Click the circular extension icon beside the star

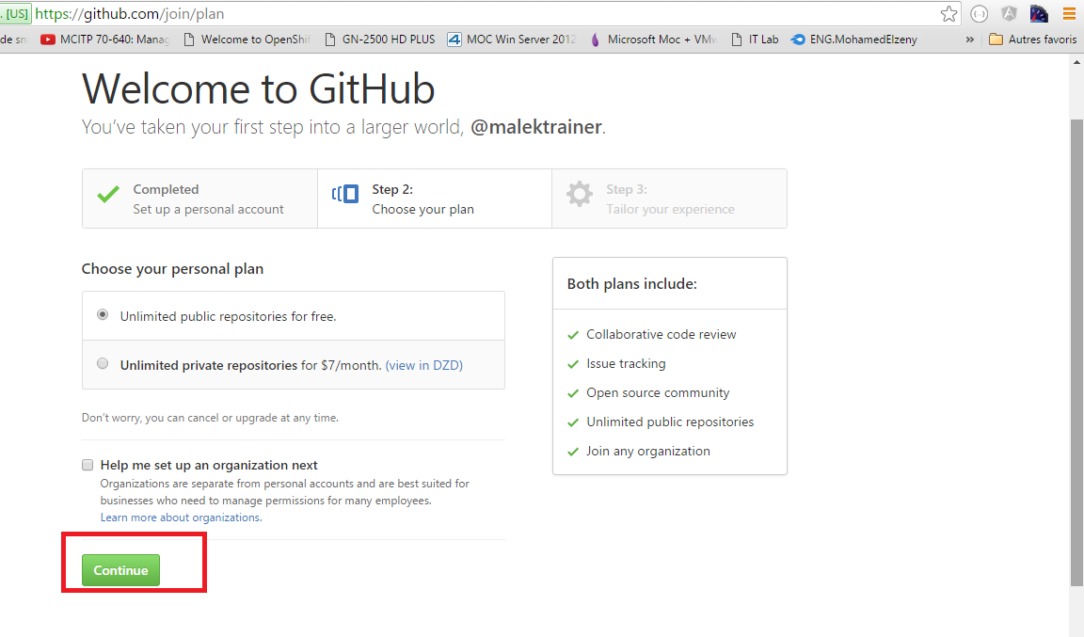[x=979, y=14]
